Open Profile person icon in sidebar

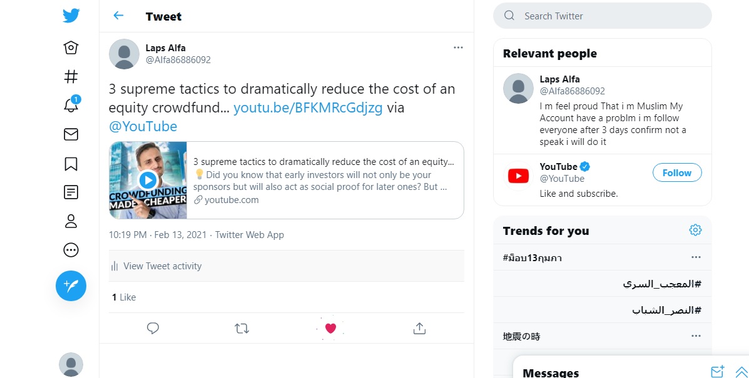[x=71, y=221]
